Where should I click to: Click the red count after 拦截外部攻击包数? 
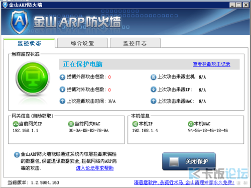coord(109,77)
